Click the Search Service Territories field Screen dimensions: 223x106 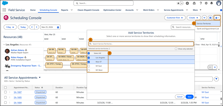(141, 44)
